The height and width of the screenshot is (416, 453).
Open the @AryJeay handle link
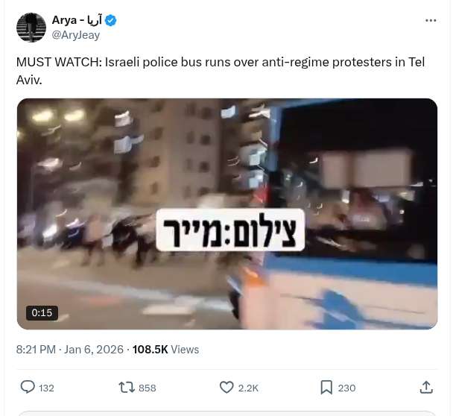[76, 35]
